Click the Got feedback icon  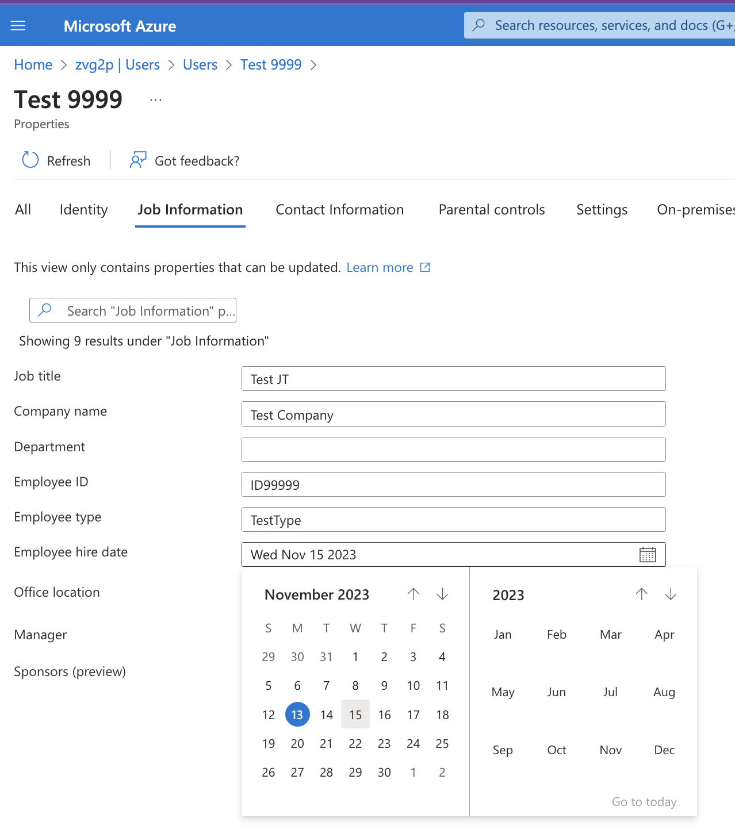138,160
